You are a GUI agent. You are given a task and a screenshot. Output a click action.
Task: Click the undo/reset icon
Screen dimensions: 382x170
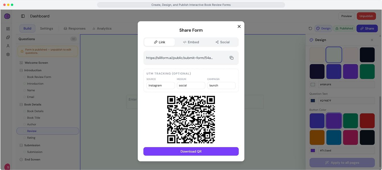point(310,28)
